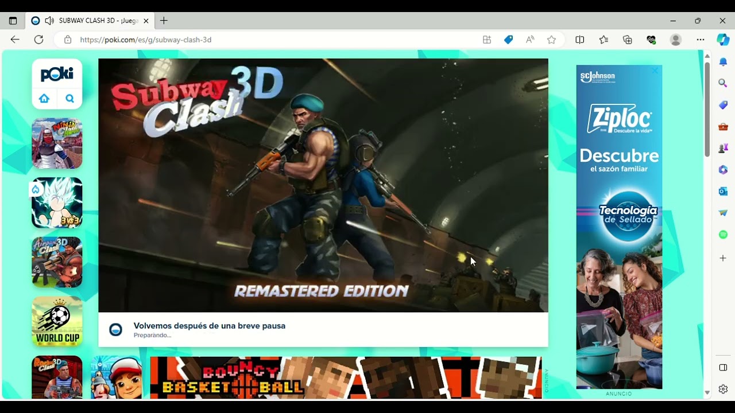
Task: Open sidebar games chess icon
Action: (x=723, y=148)
